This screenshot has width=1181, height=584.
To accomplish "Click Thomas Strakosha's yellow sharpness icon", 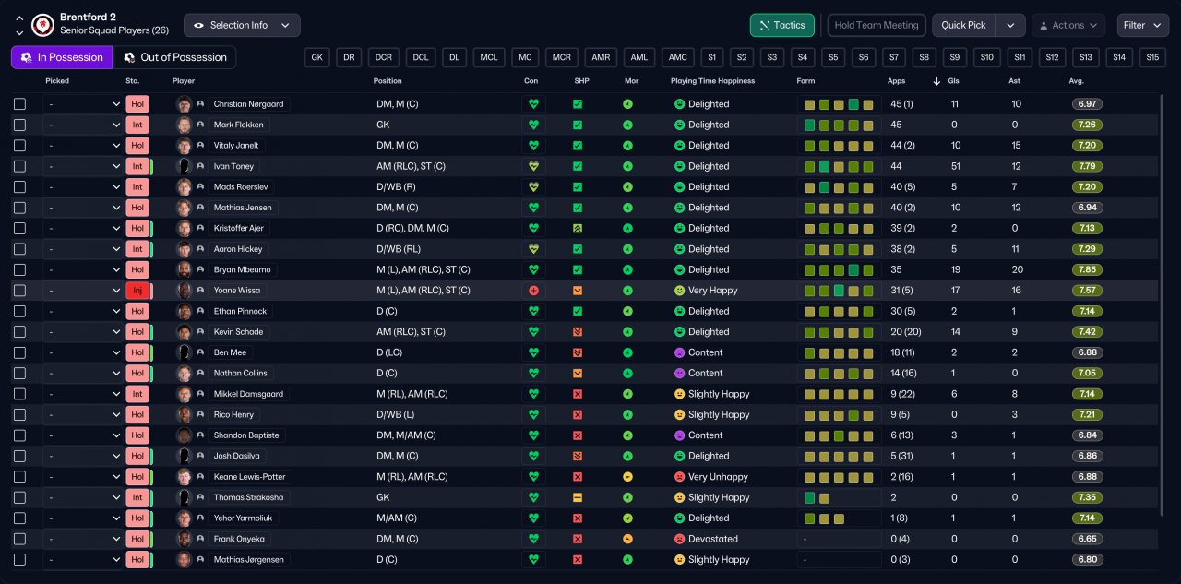I will 578,497.
